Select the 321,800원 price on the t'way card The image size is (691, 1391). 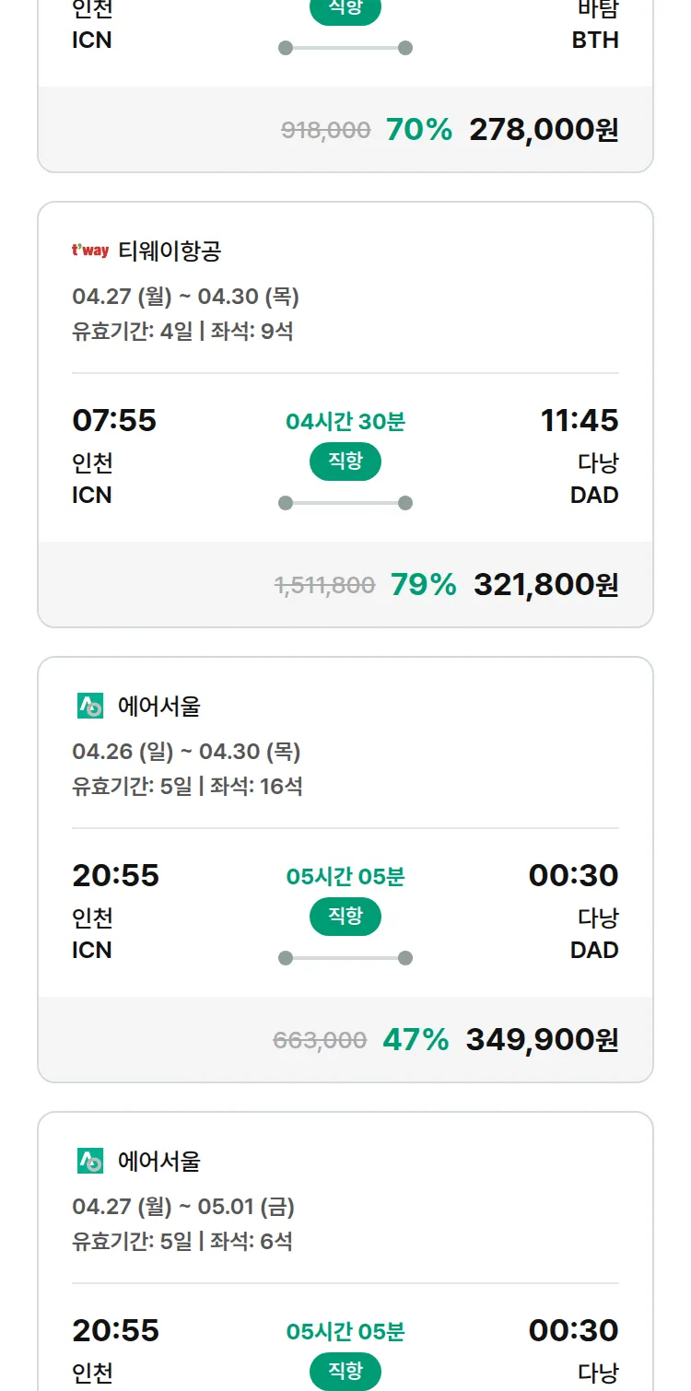point(545,585)
